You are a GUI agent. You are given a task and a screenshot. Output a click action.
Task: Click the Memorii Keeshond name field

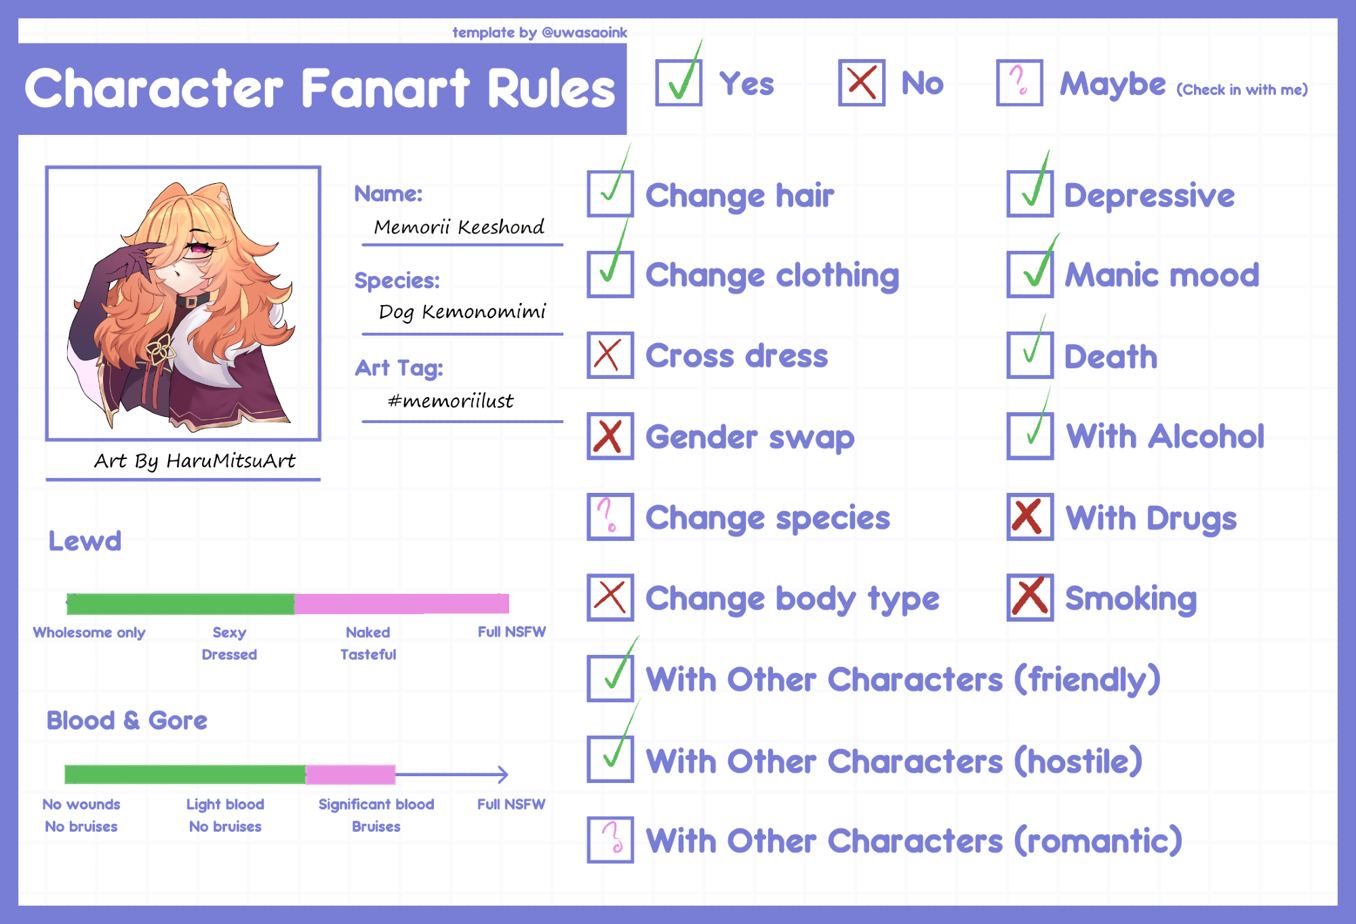coord(460,227)
